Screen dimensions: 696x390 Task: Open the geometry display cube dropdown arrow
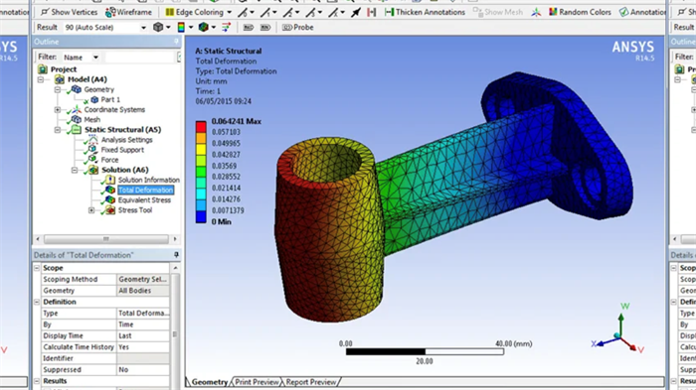pos(168,28)
